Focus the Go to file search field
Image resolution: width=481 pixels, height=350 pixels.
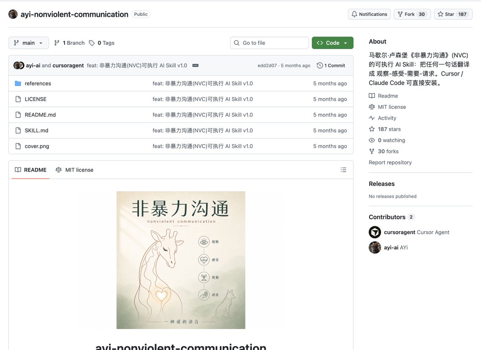click(x=269, y=43)
